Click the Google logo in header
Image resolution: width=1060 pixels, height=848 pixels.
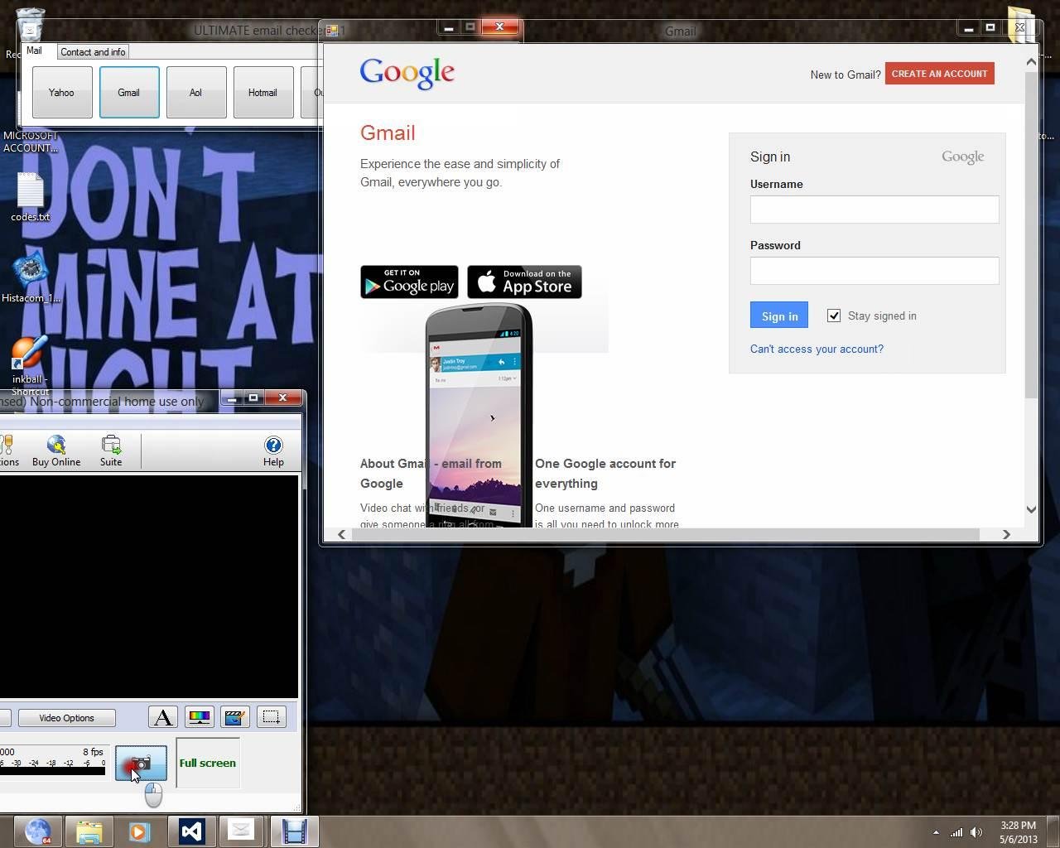407,73
